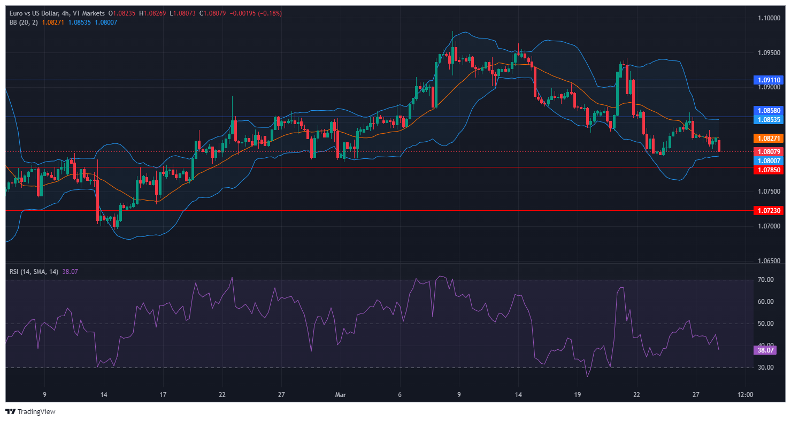Click the 30.00 RSI scale label
This screenshot has height=421, width=791.
766,368
